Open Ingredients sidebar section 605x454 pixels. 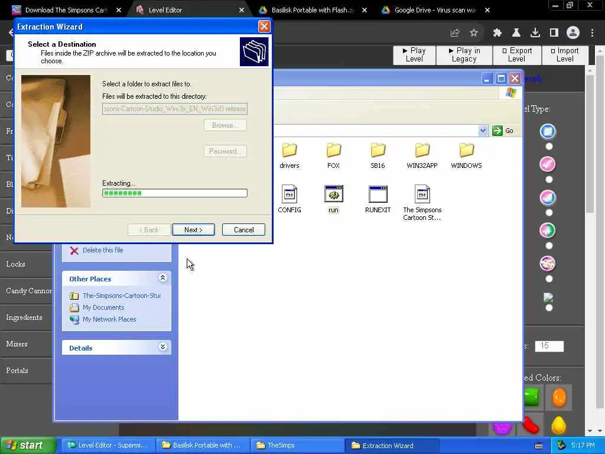pos(26,317)
